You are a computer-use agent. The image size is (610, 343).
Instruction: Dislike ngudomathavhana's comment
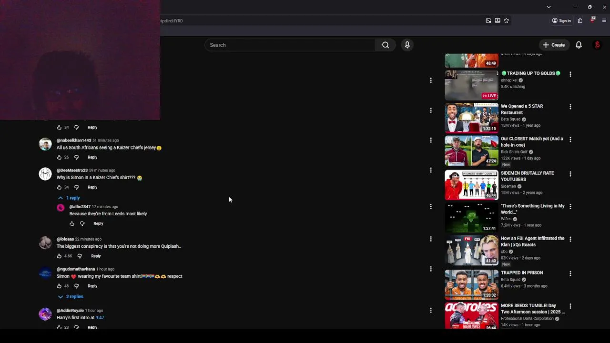pos(76,286)
